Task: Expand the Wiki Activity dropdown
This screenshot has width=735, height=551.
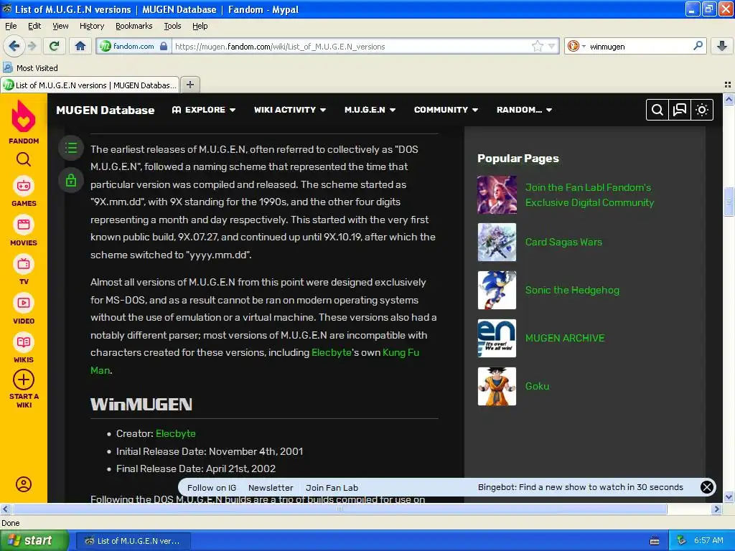Action: [290, 110]
